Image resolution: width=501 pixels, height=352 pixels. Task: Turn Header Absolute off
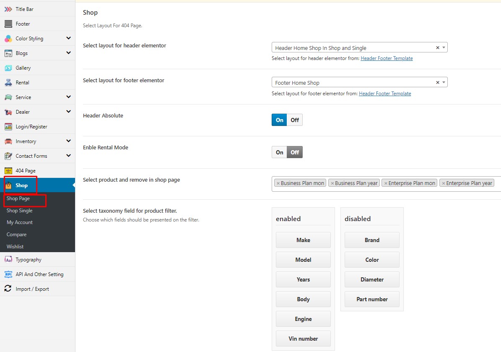tap(295, 120)
